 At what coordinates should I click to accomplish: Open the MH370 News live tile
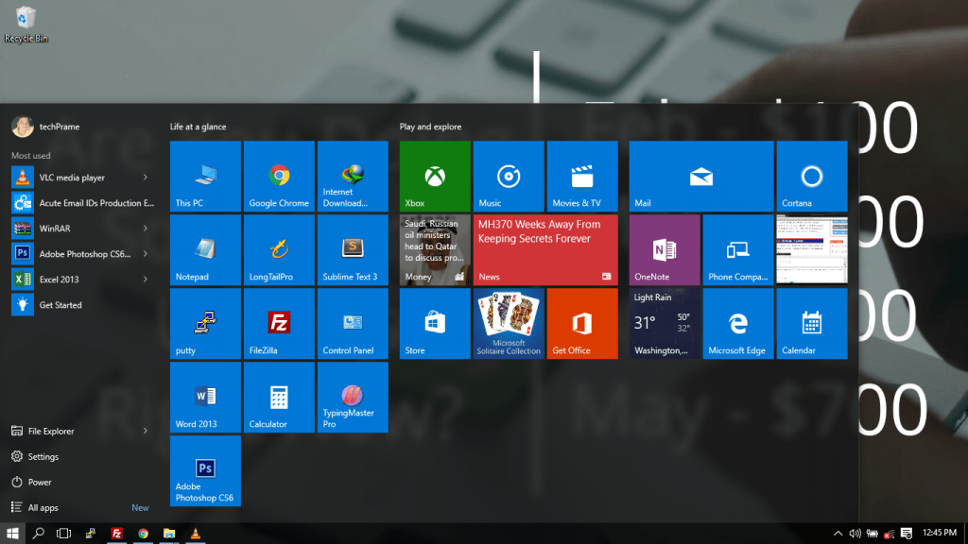pos(545,249)
